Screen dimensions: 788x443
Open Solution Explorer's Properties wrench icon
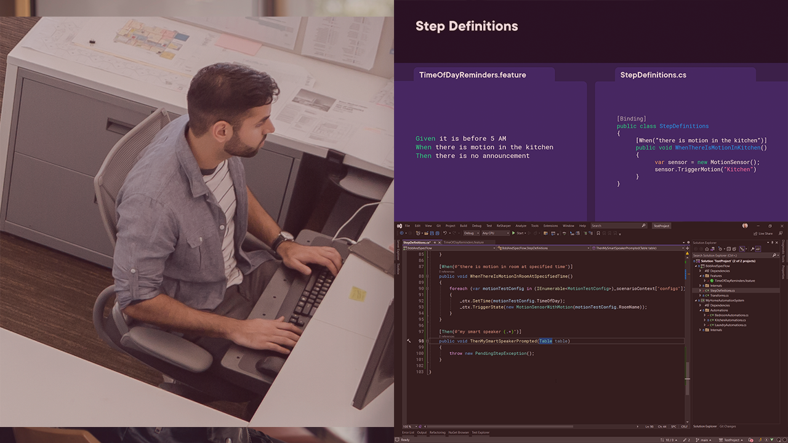752,249
